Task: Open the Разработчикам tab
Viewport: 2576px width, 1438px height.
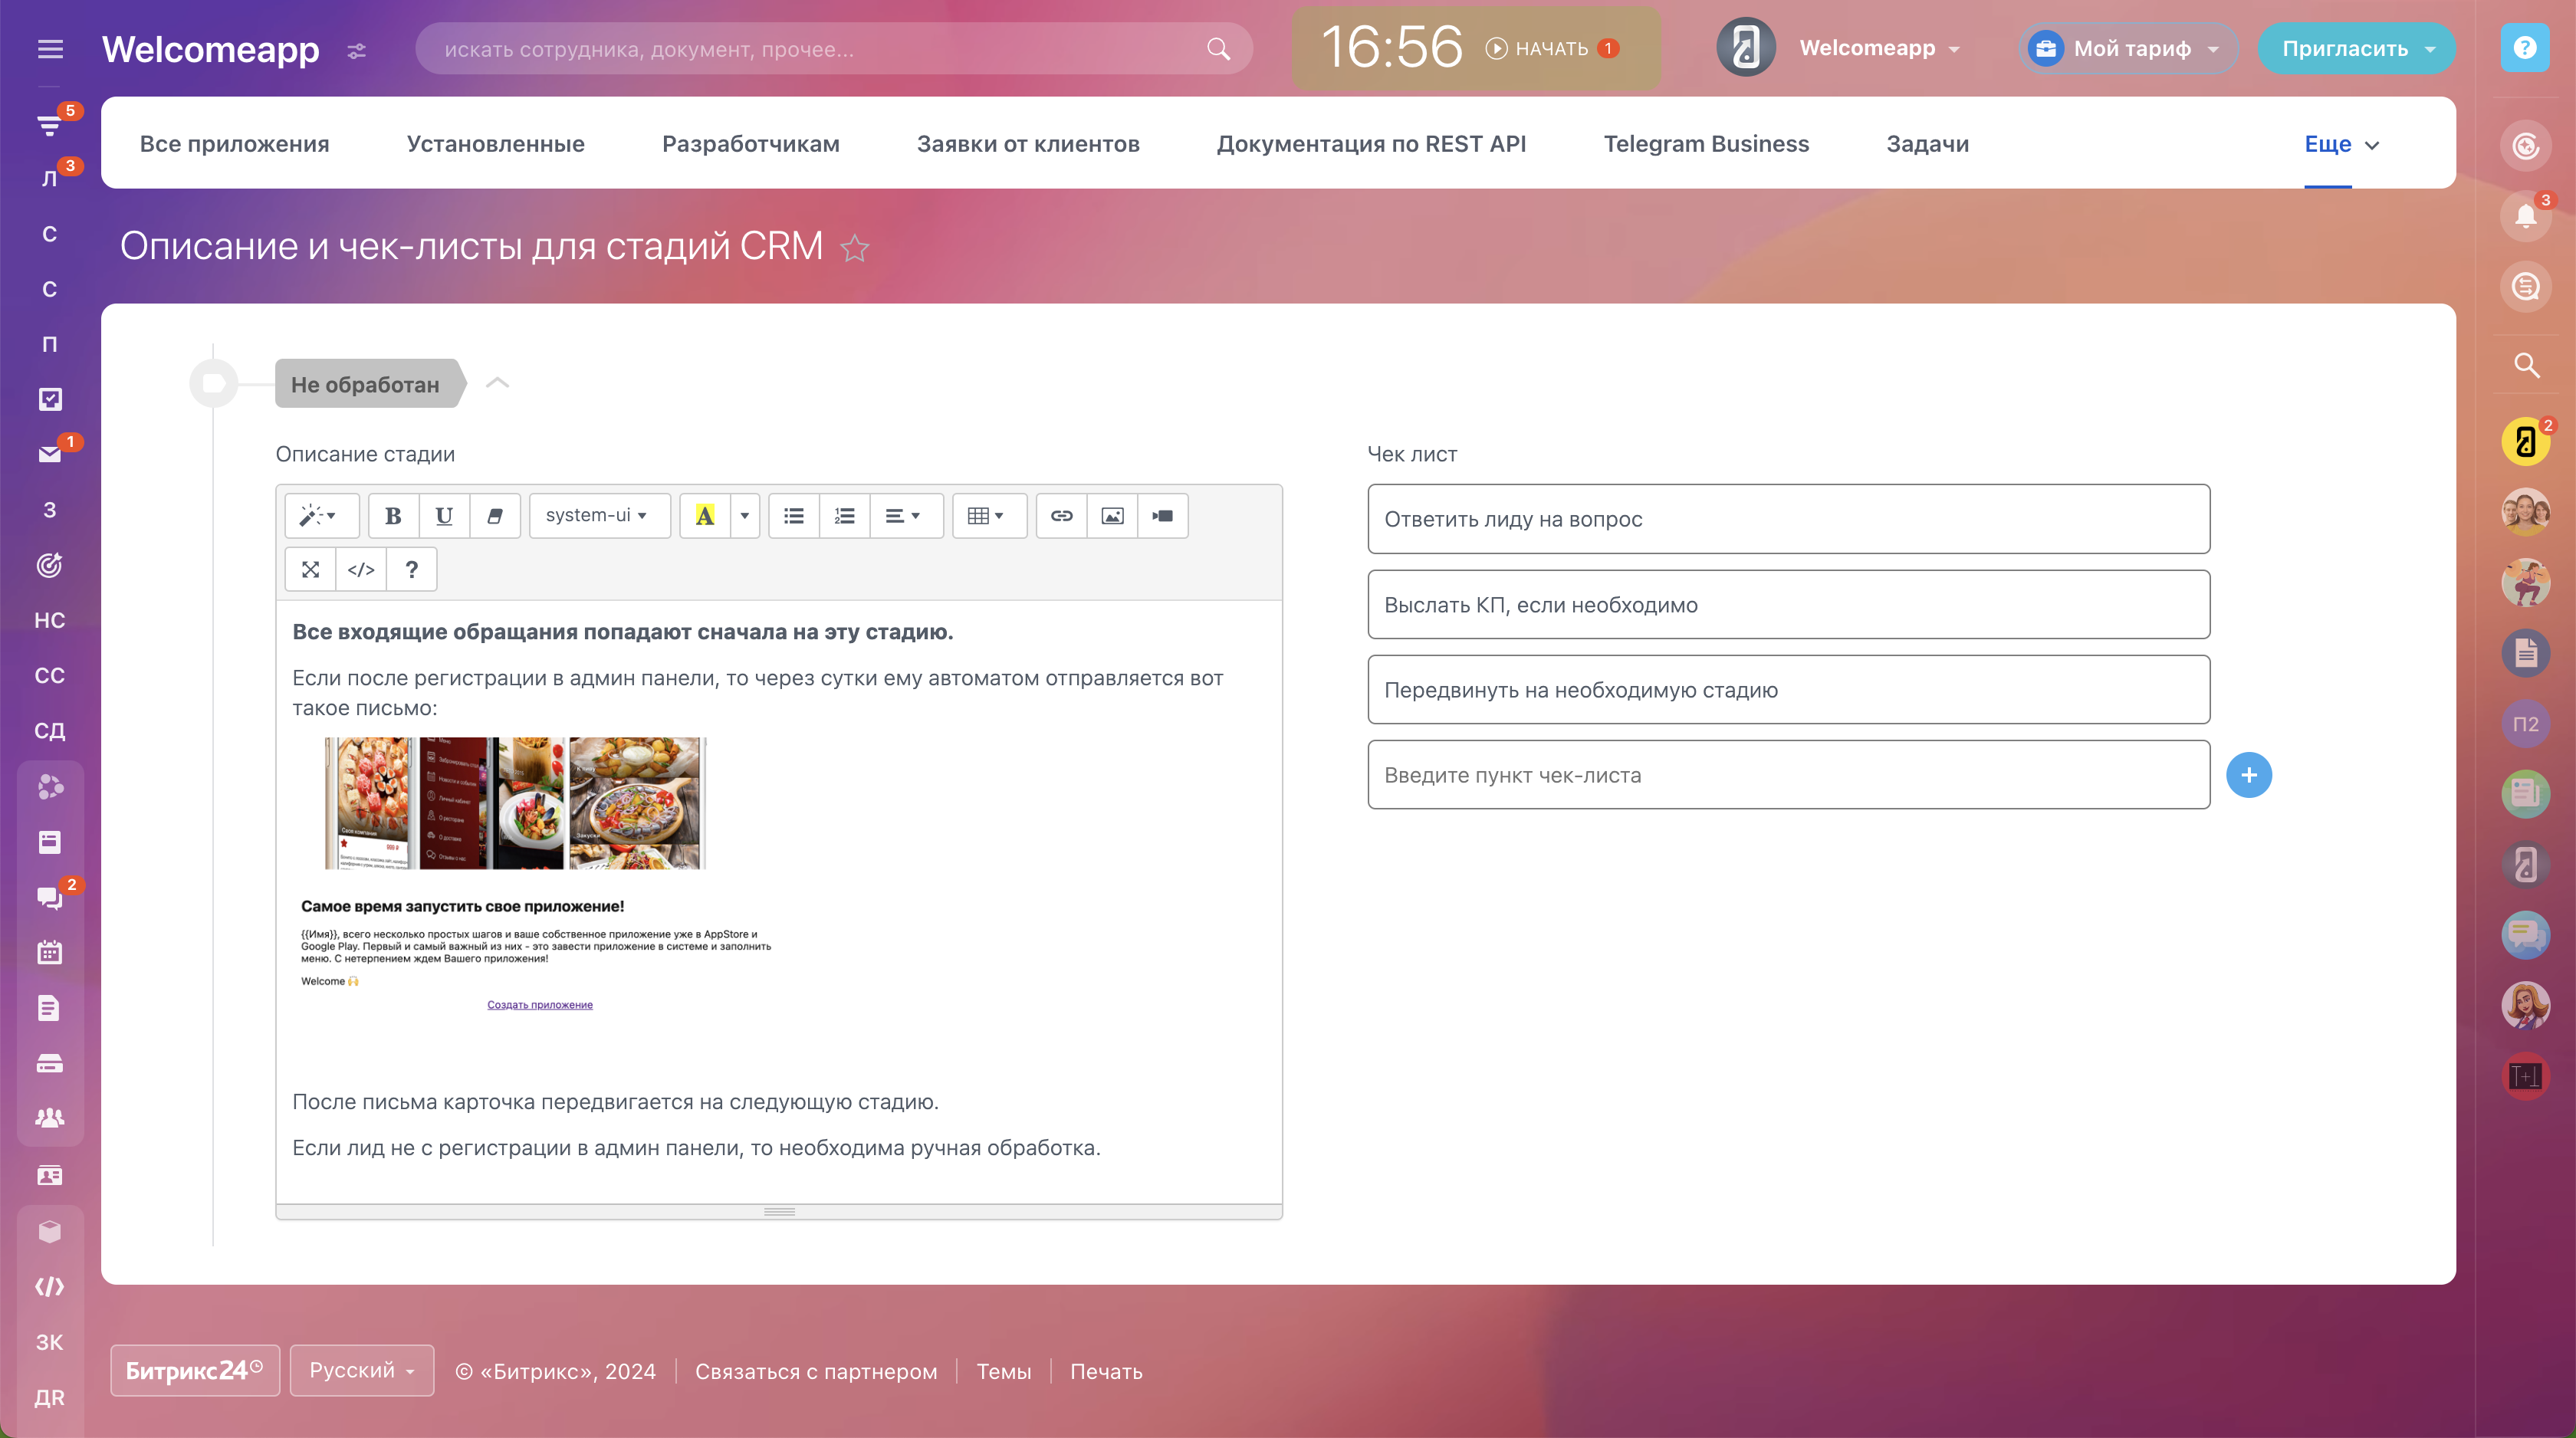Action: (x=750, y=144)
